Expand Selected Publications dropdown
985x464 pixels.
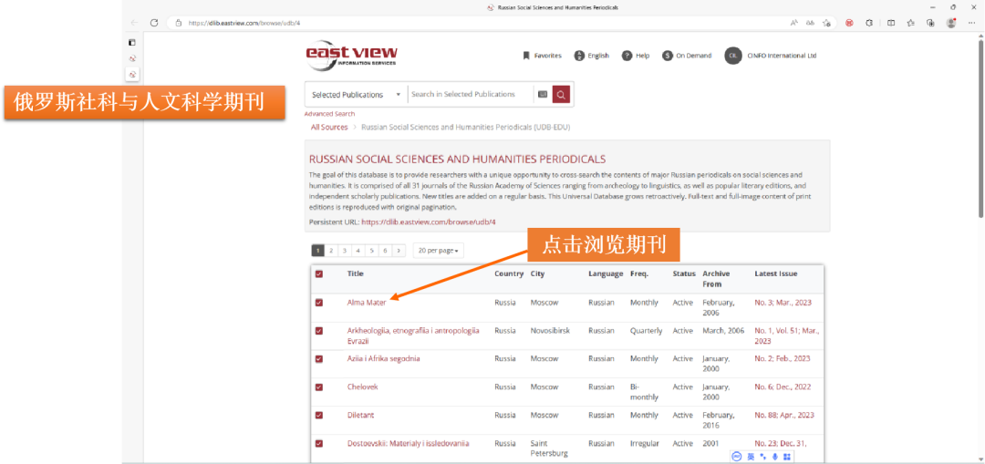pos(357,94)
